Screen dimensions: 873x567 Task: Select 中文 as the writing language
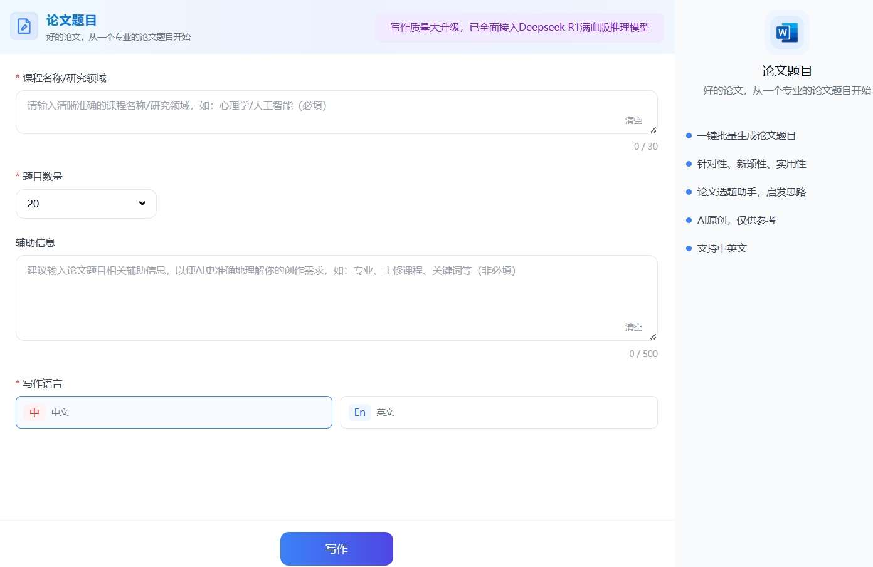(174, 412)
